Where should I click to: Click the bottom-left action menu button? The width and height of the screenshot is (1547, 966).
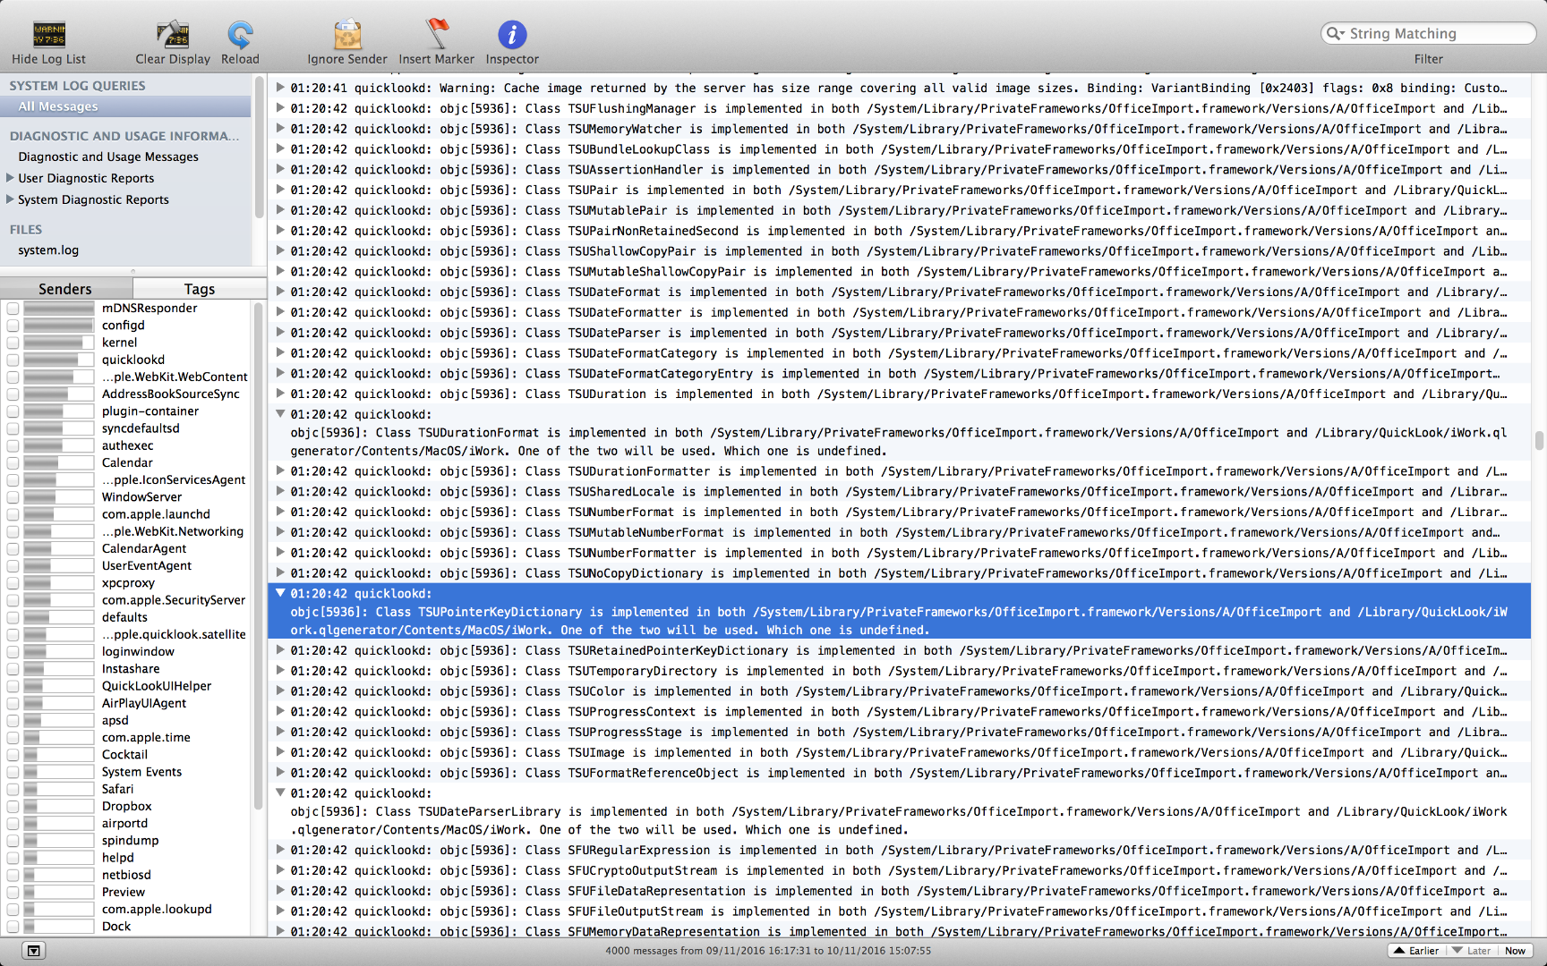(x=33, y=951)
